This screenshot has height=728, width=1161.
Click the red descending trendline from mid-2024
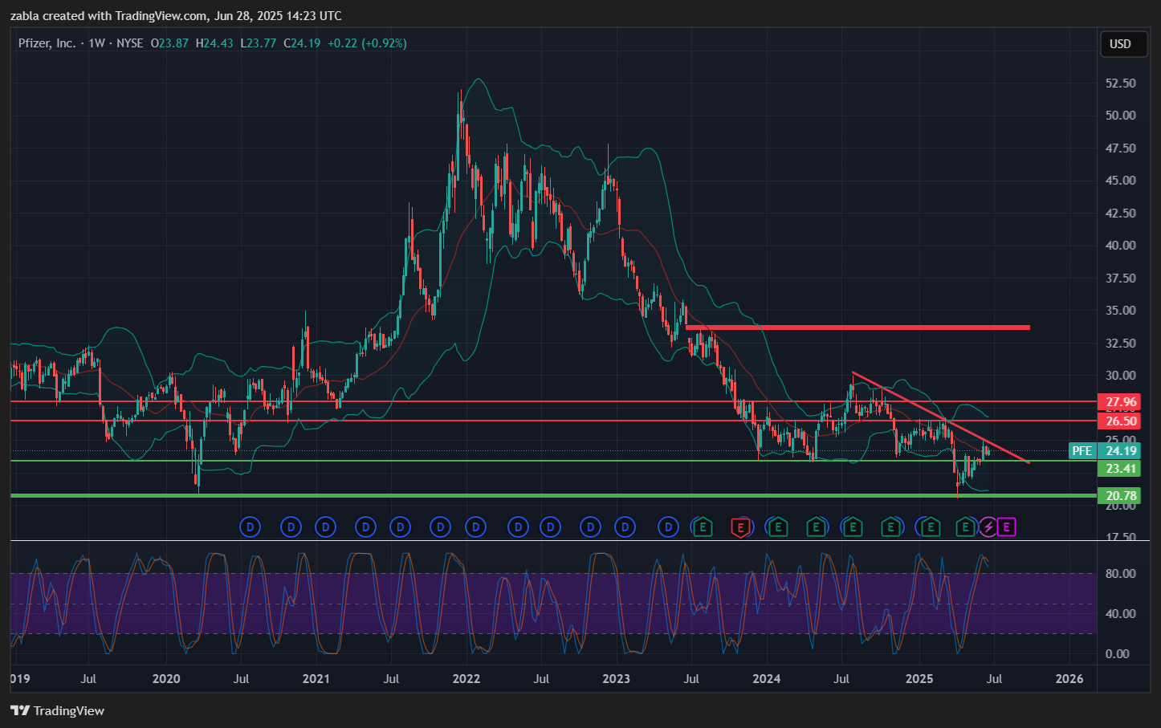939,417
